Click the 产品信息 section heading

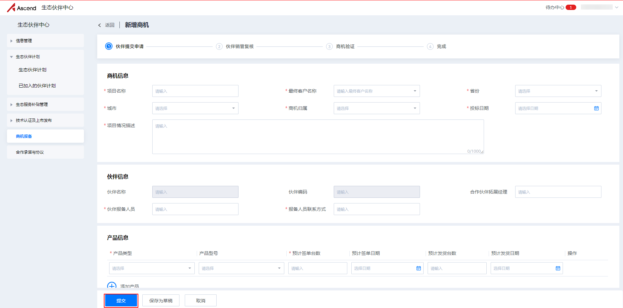(x=118, y=238)
